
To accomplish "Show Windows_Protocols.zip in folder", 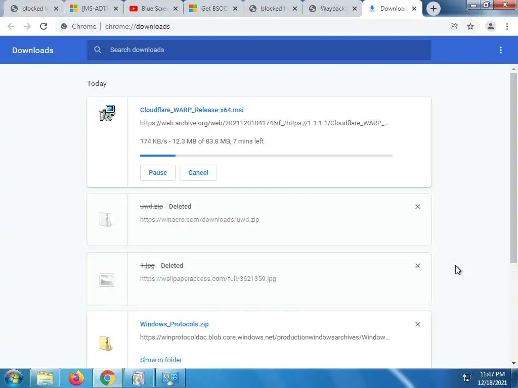I will [161, 360].
